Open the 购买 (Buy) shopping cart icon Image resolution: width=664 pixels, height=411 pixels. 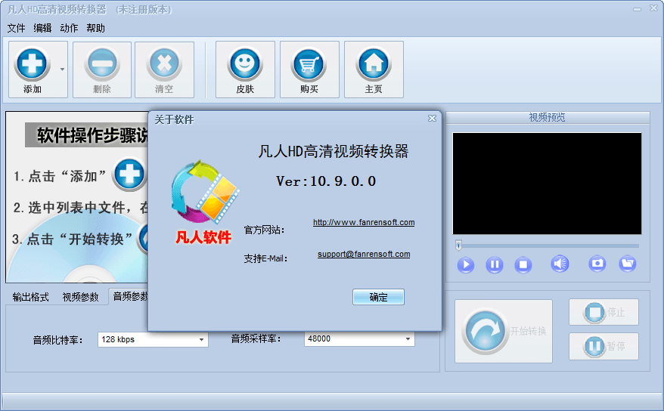(x=309, y=63)
